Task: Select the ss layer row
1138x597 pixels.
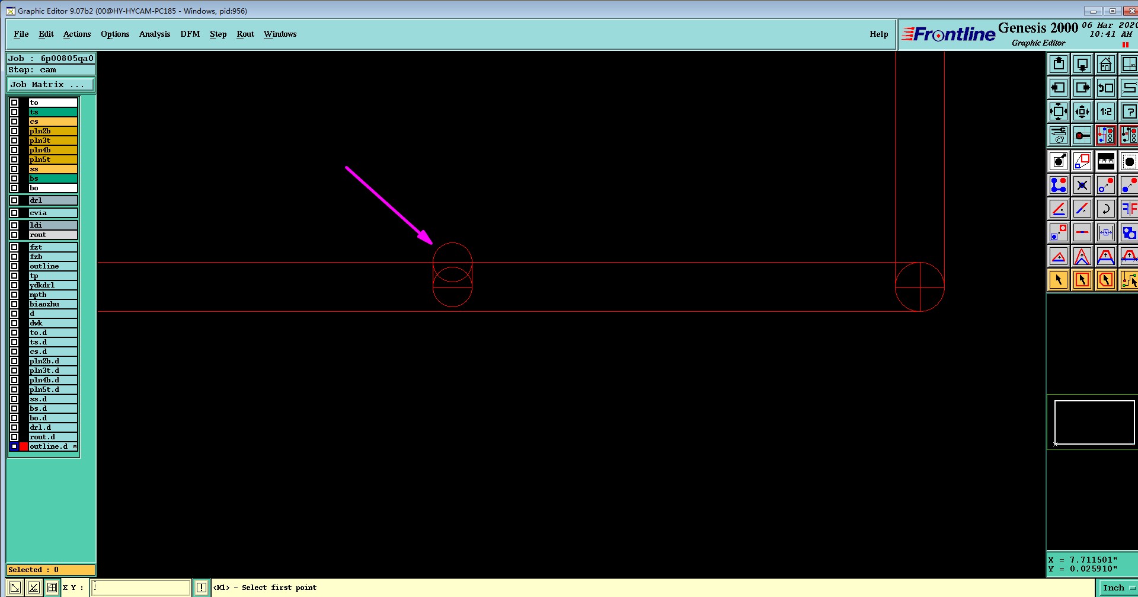Action: point(53,169)
